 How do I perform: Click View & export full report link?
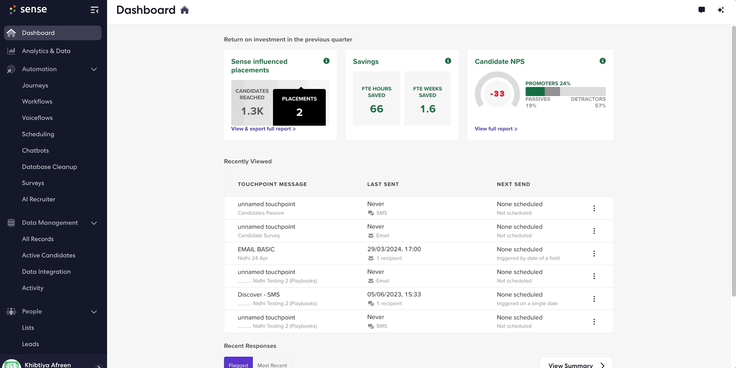click(263, 129)
